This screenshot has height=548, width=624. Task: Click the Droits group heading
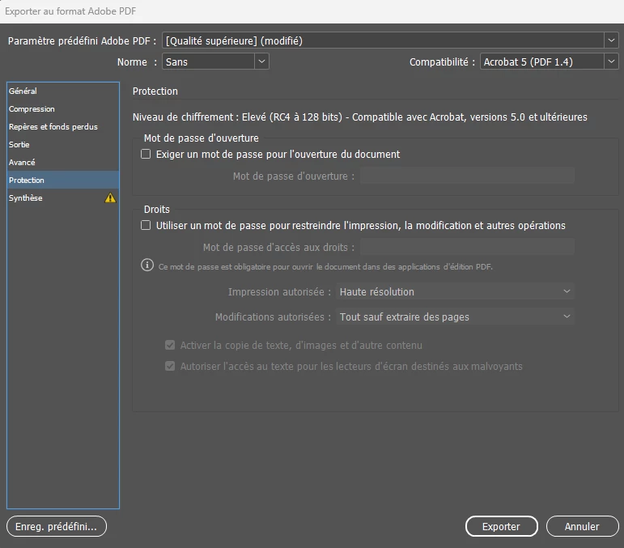point(157,210)
